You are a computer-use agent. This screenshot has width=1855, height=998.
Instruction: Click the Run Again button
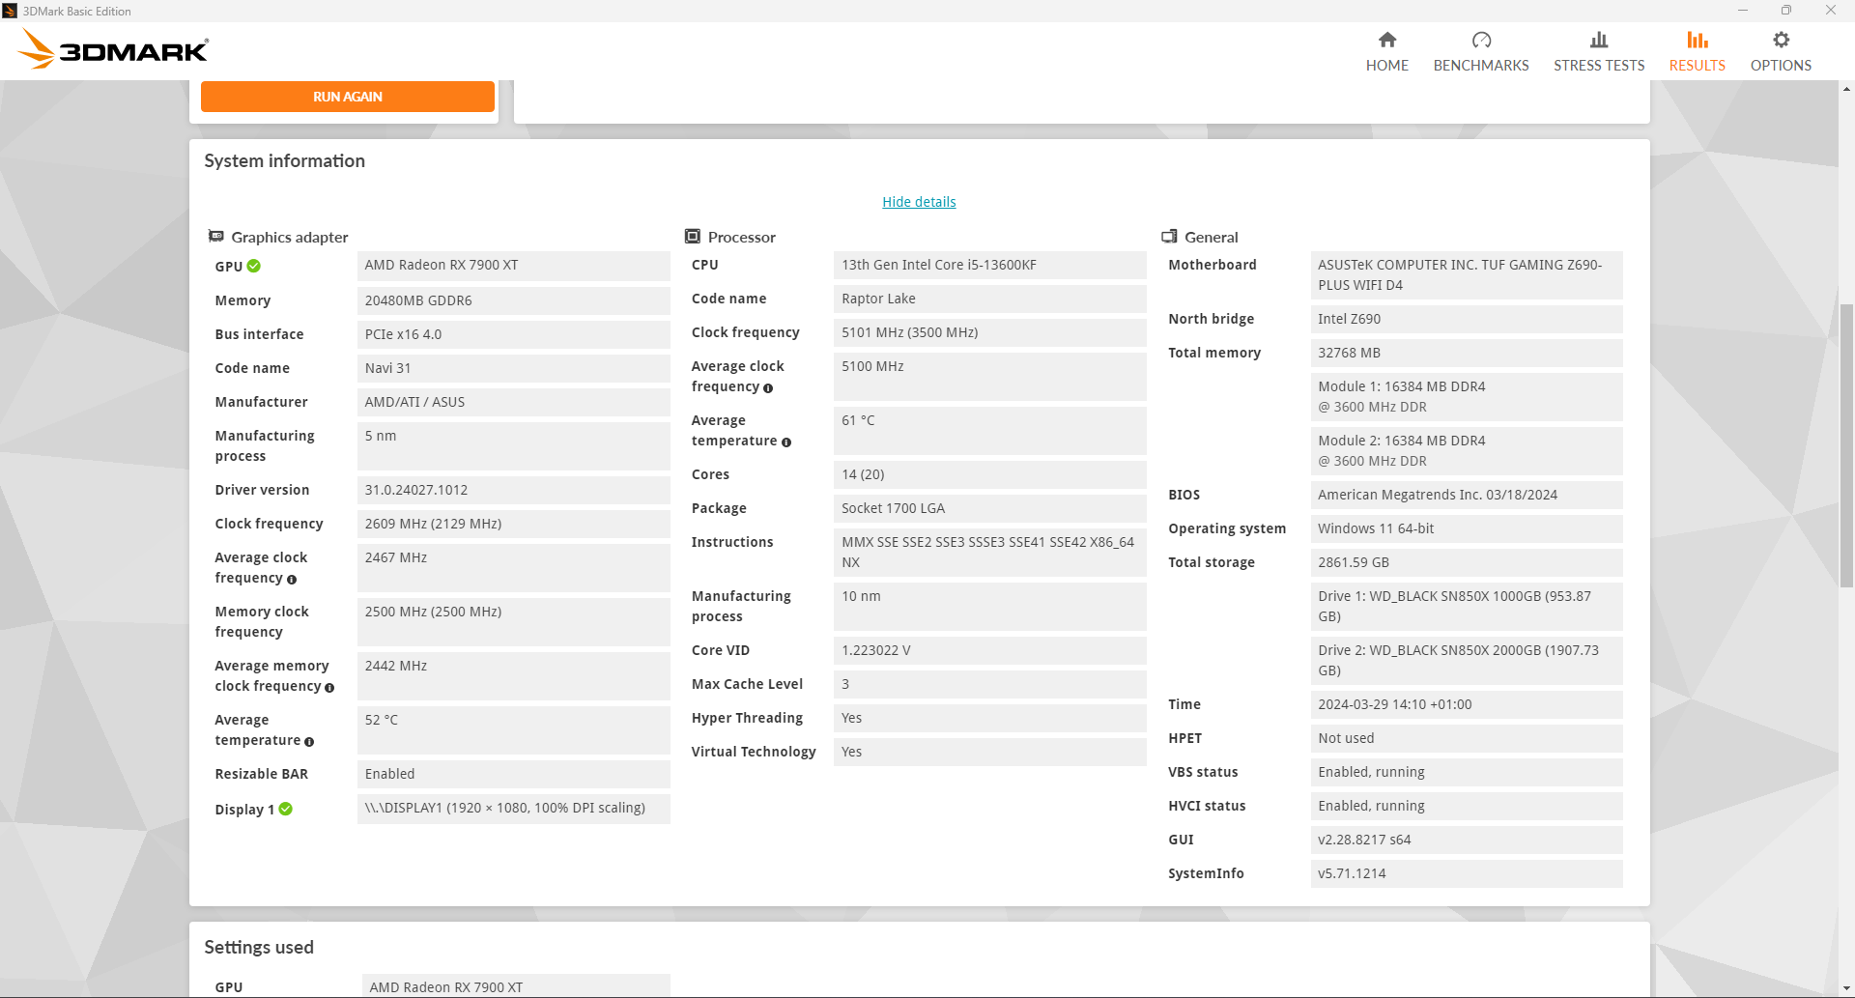click(x=348, y=97)
